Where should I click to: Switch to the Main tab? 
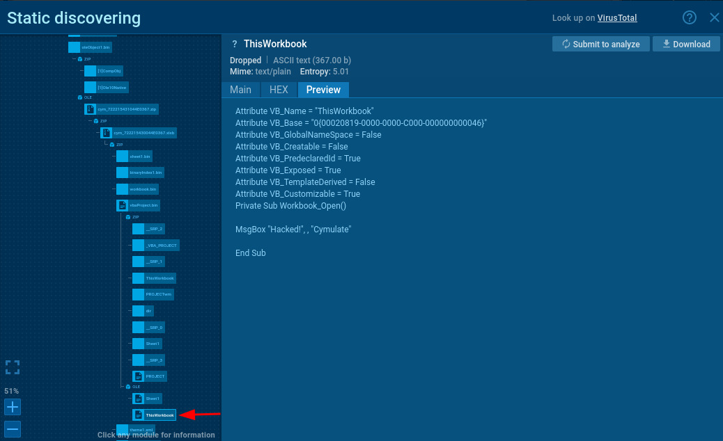tap(240, 90)
